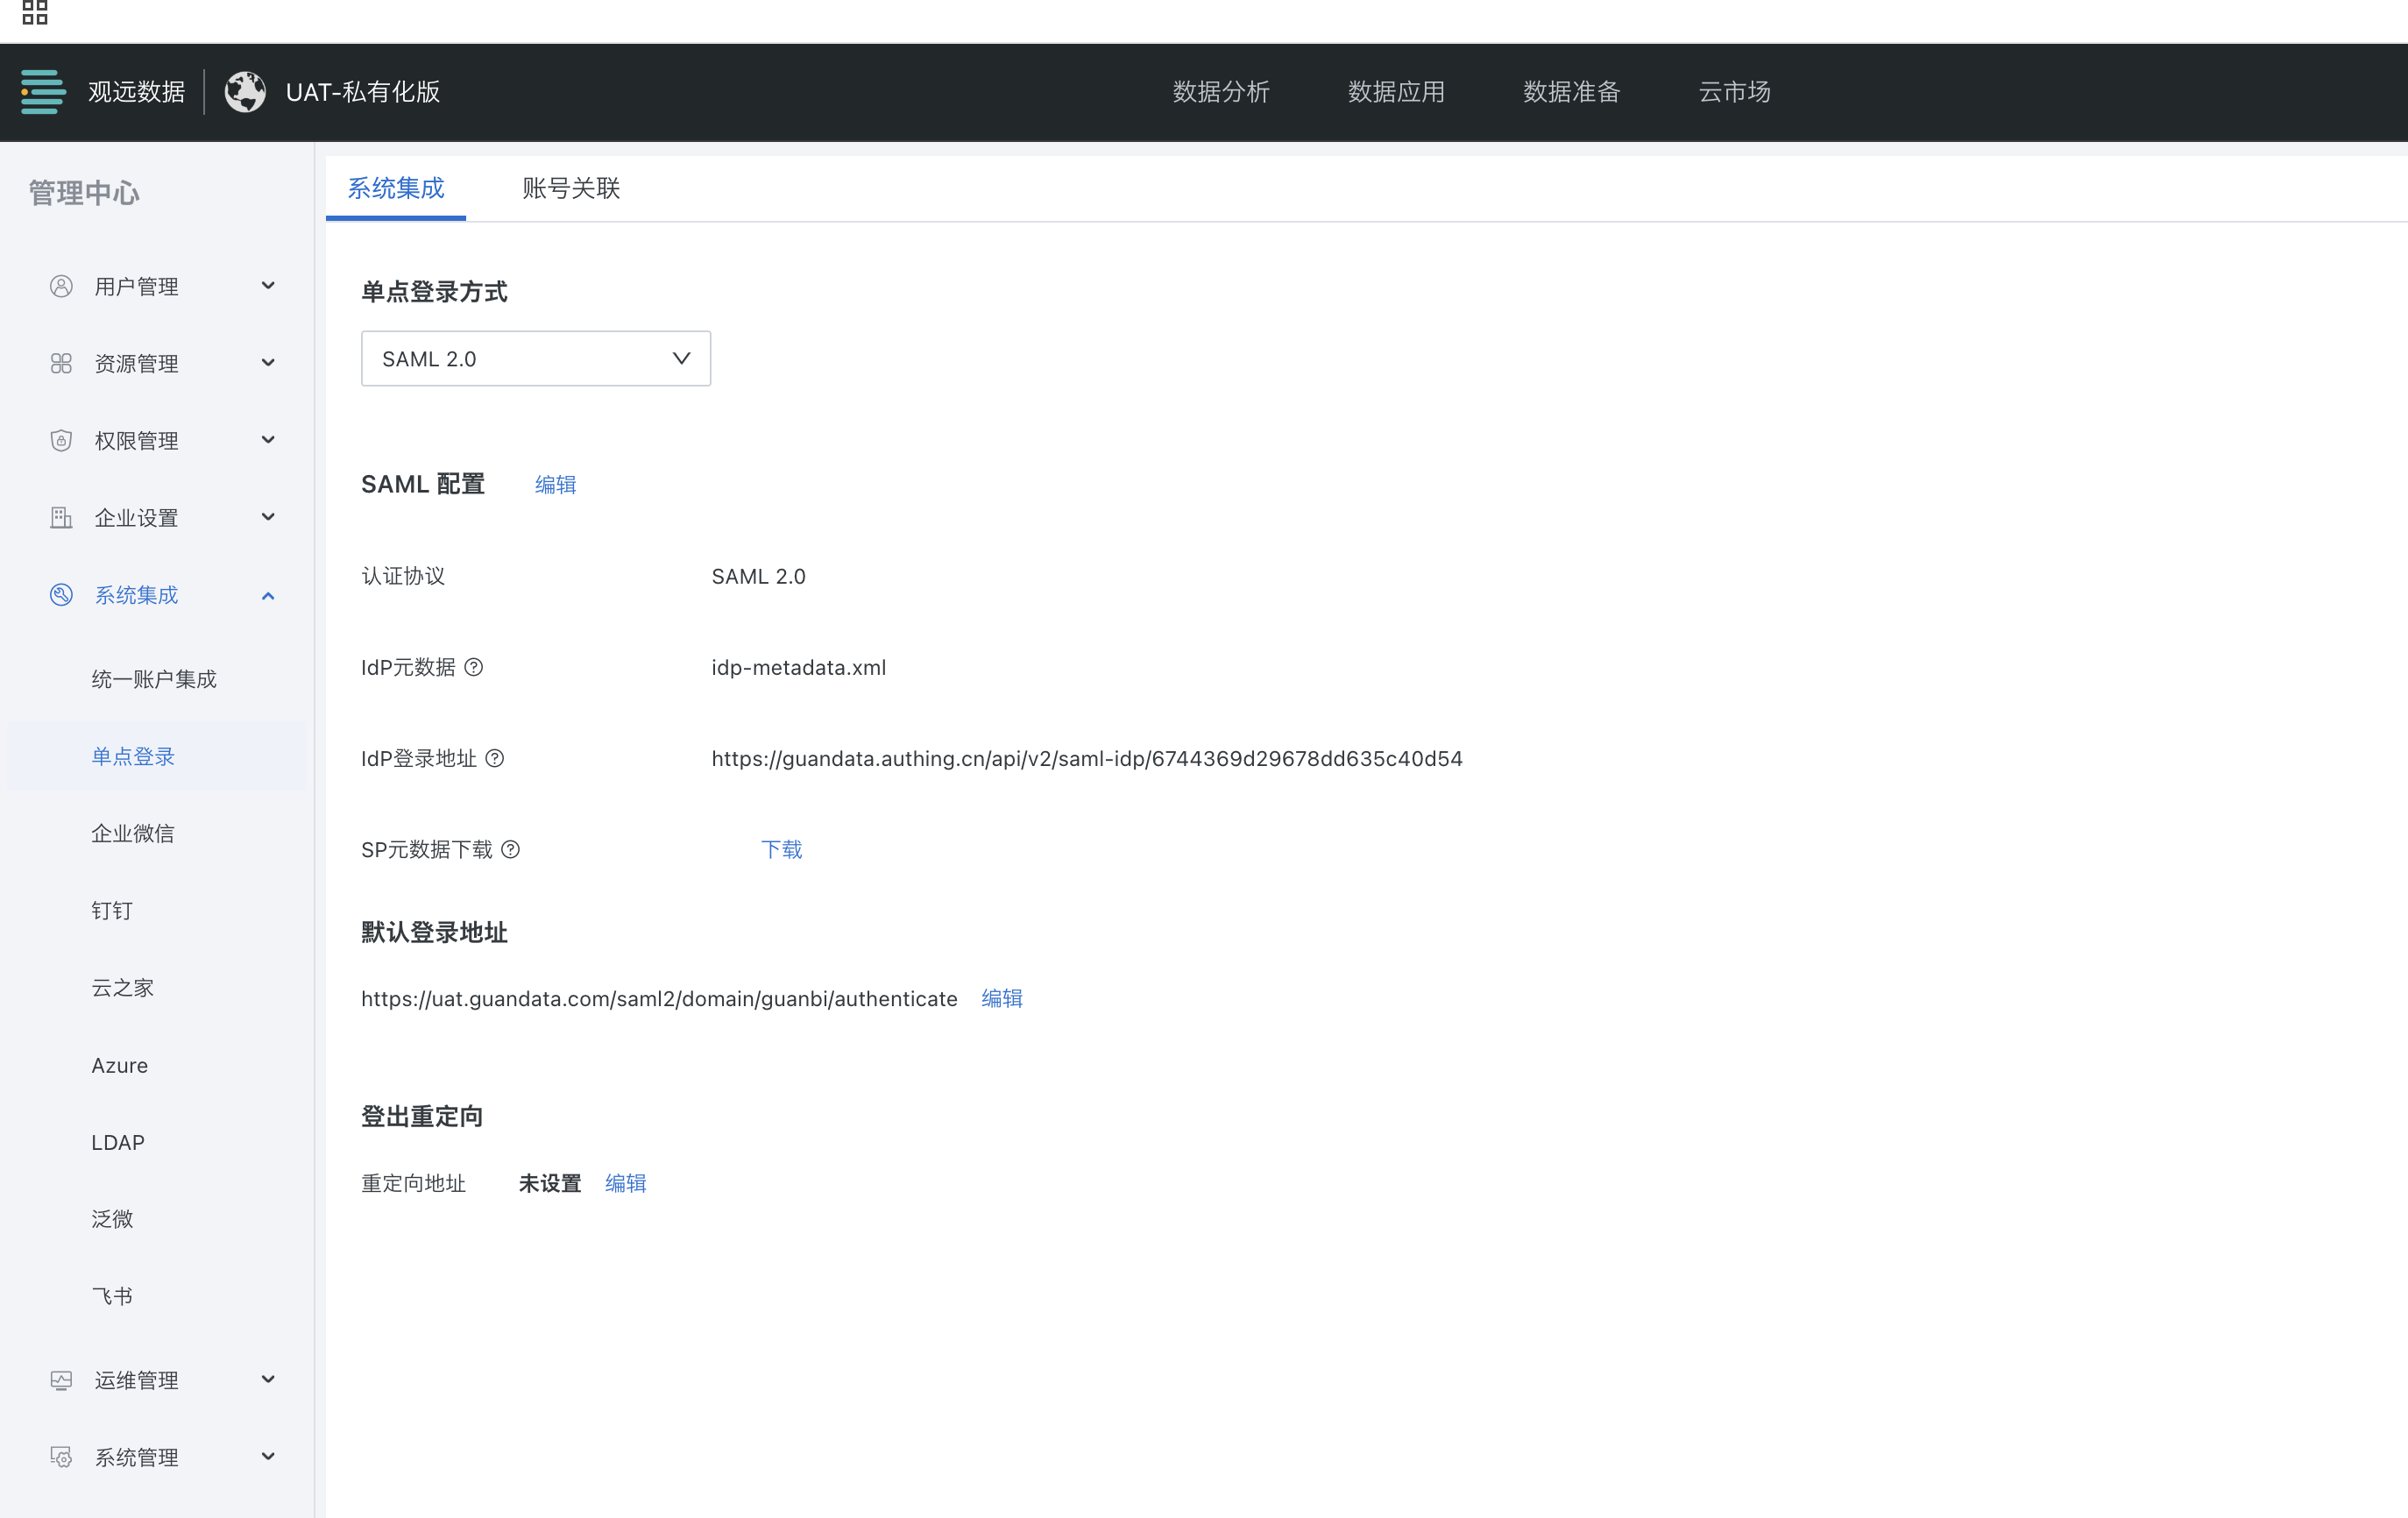Expand the 用户管理 menu chevron

[268, 286]
